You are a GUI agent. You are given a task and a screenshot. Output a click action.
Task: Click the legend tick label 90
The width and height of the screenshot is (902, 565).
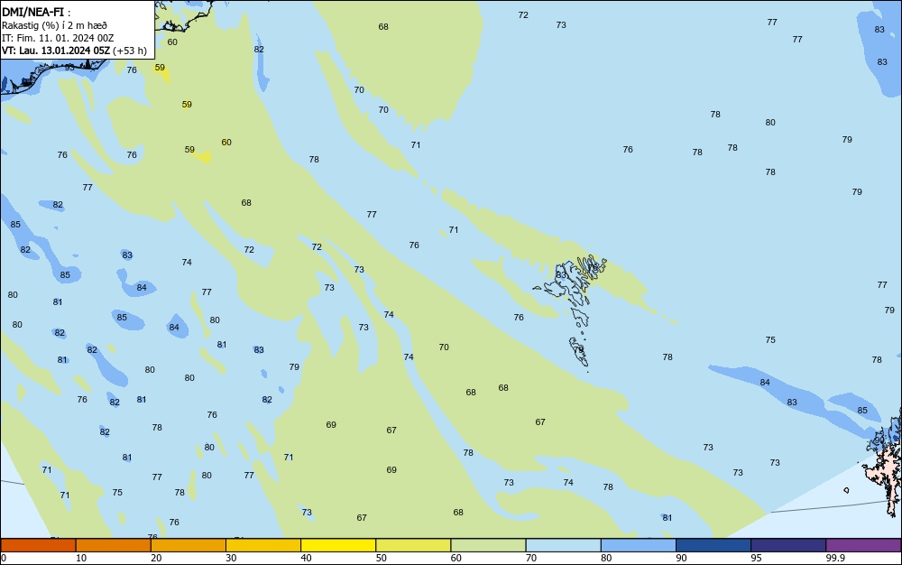tap(681, 558)
